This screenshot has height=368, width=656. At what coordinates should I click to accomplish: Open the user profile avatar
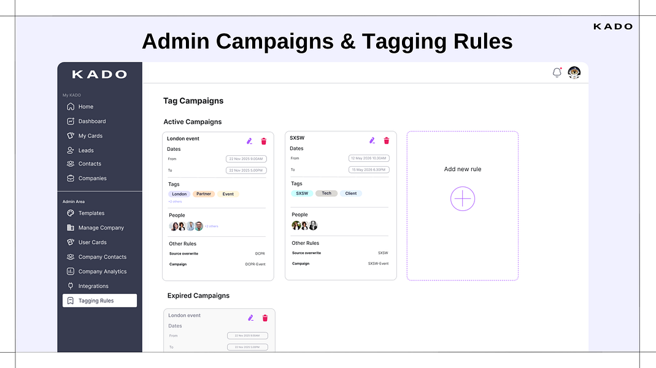[574, 72]
